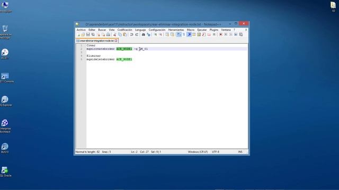Open Find with the binoculars icon

click(x=143, y=35)
